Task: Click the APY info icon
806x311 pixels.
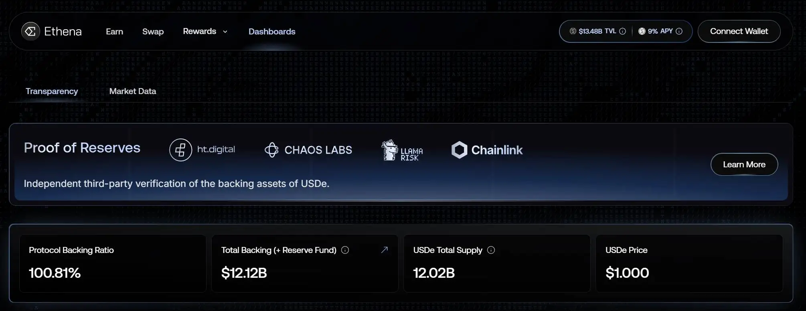Action: click(679, 31)
